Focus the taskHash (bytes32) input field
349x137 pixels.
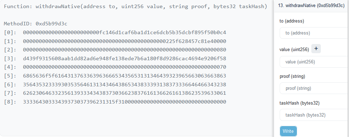tap(314, 115)
